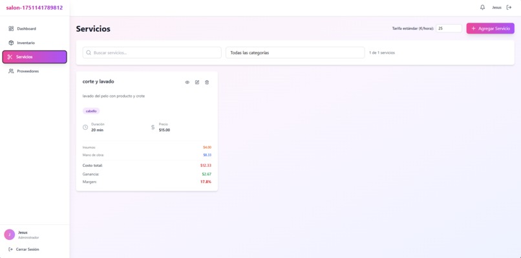Image resolution: width=521 pixels, height=258 pixels.
Task: Click the cabello category tag
Action: pos(91,111)
